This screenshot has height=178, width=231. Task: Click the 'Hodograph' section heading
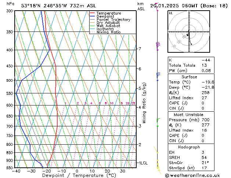(189, 147)
